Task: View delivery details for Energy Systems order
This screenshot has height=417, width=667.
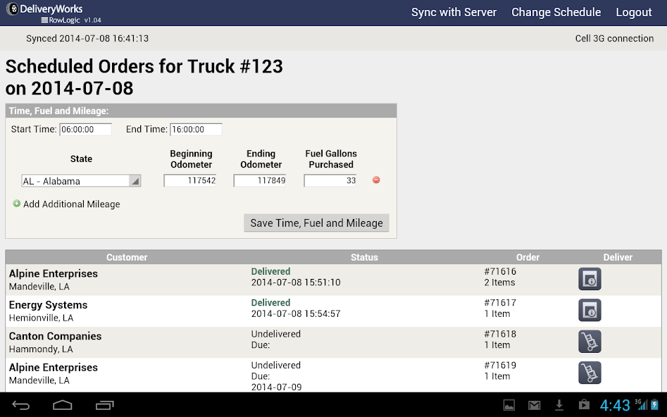Action: click(x=590, y=310)
